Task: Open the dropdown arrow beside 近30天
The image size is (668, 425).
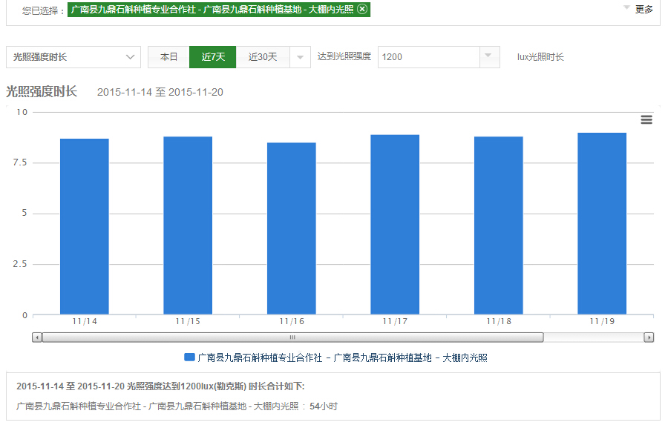Action: [300, 57]
